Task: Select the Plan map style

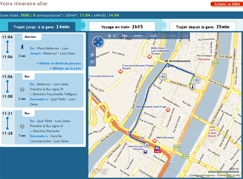Action: pos(124,36)
